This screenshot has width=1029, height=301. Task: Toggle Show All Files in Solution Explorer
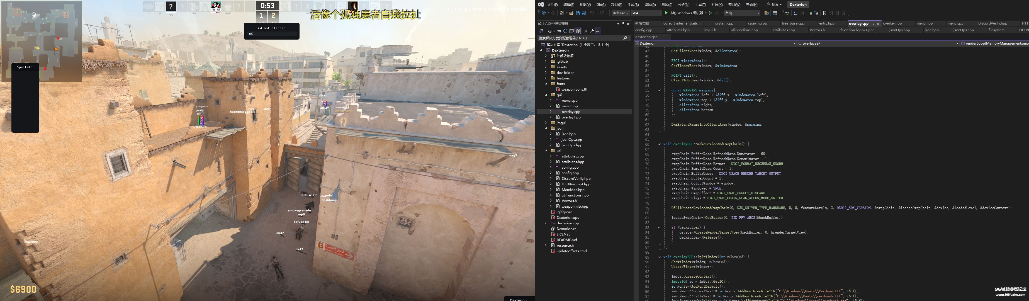click(x=578, y=31)
